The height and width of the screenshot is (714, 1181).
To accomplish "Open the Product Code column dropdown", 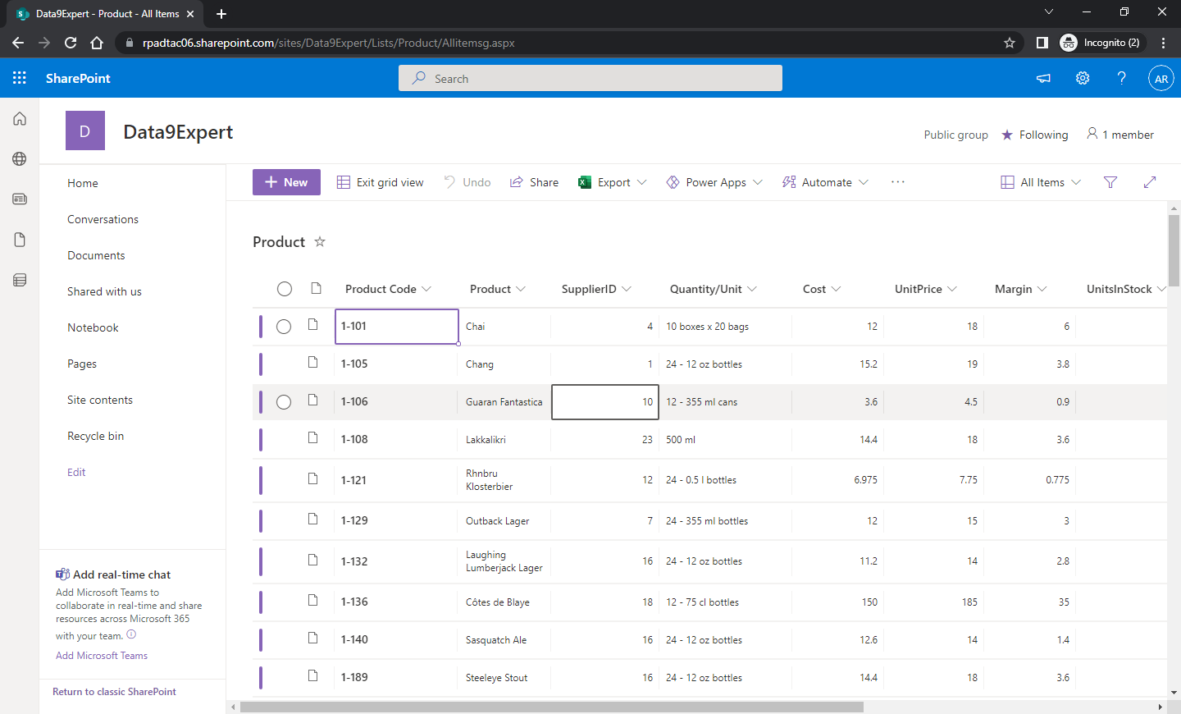I will (426, 289).
